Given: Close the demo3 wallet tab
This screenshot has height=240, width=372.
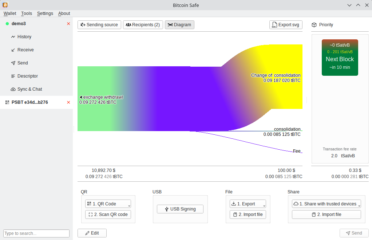Looking at the screenshot, I should (68, 24).
